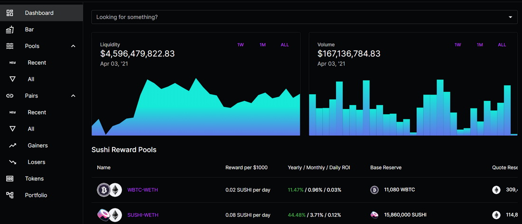Click the Portfolio tree icon

click(9, 196)
